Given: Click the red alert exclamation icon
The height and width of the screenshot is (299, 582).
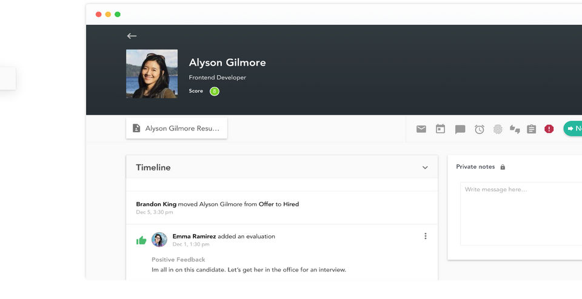Looking at the screenshot, I should pyautogui.click(x=549, y=129).
